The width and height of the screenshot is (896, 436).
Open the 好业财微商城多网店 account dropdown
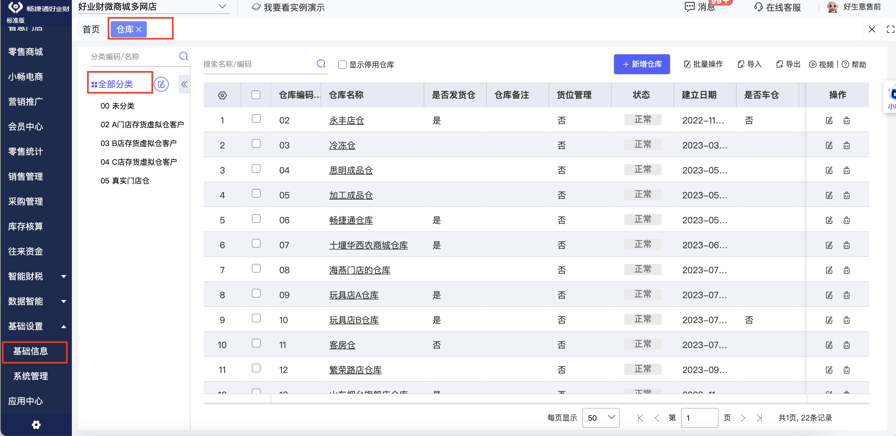pyautogui.click(x=222, y=7)
